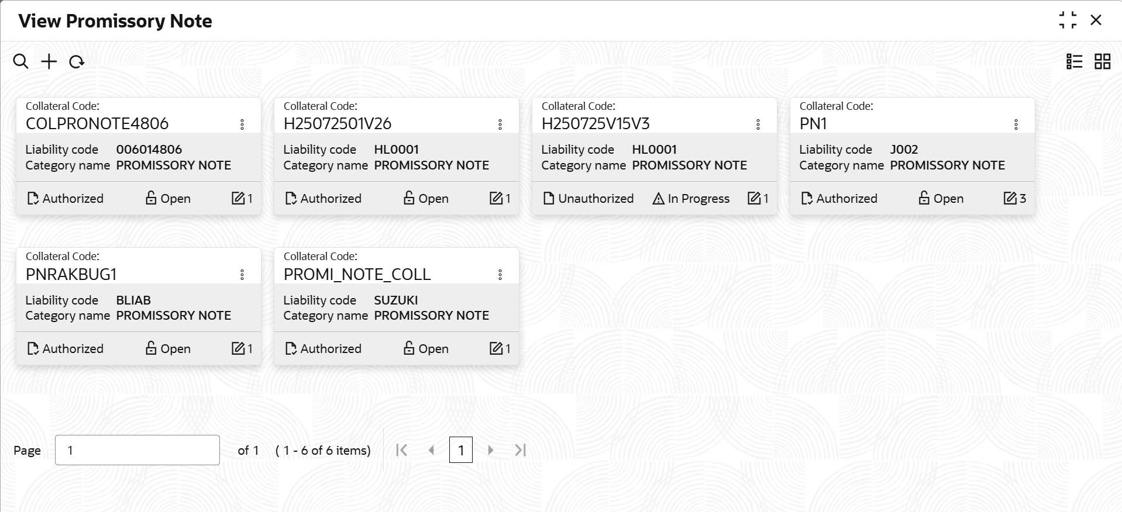
Task: Open the kebab menu on PNRAKBUG1 card
Action: (242, 274)
